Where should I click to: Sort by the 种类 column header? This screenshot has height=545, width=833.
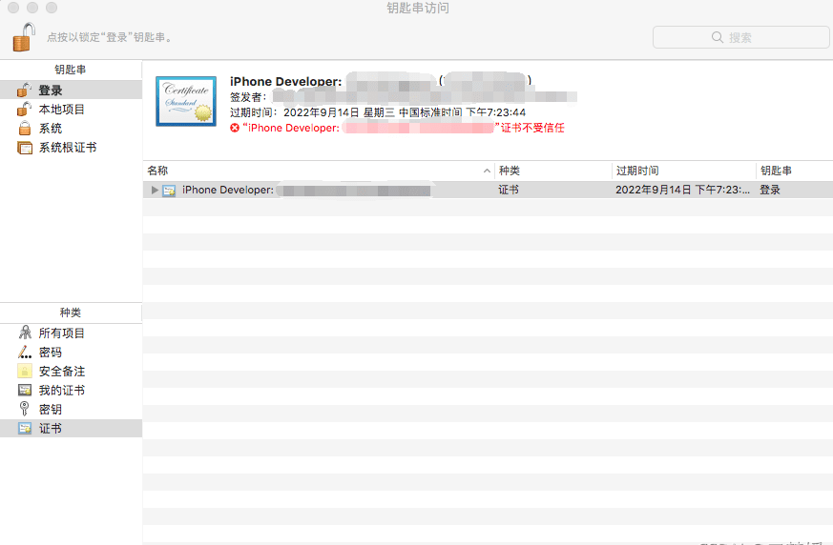point(553,171)
